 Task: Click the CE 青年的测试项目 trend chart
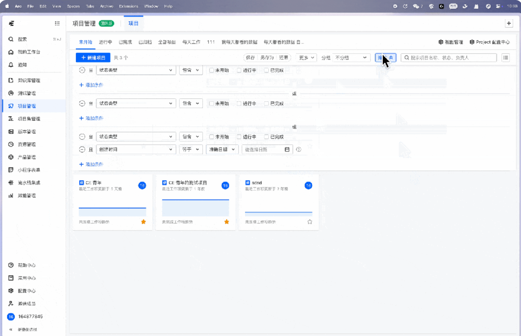(195, 208)
